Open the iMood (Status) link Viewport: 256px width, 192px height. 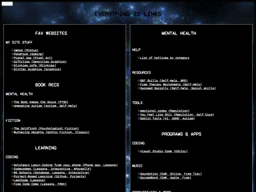[26, 50]
